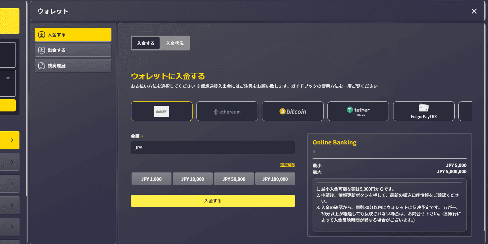Focus the JPY amount input field

(213, 148)
